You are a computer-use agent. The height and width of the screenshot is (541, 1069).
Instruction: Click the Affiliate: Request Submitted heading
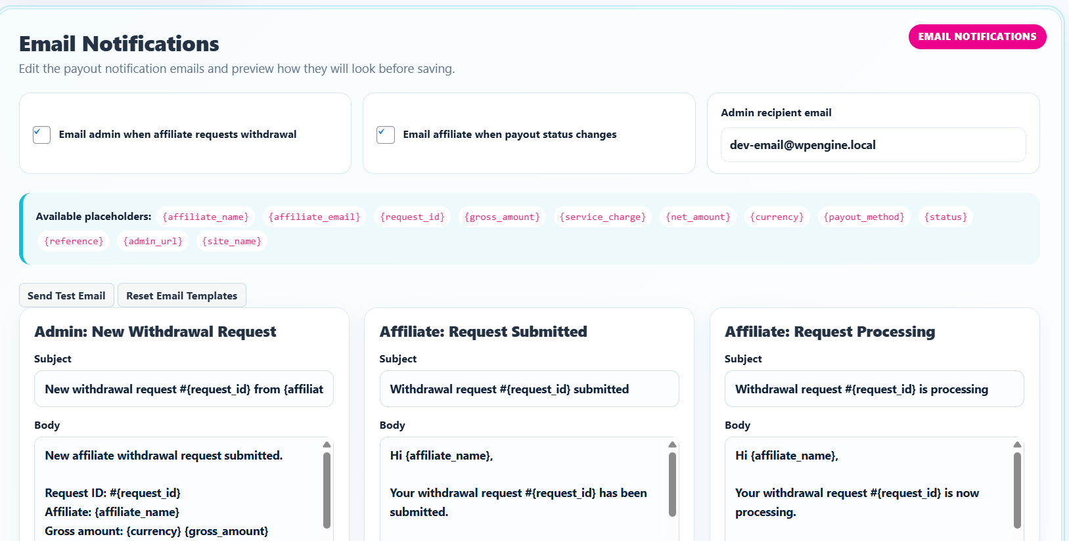484,332
